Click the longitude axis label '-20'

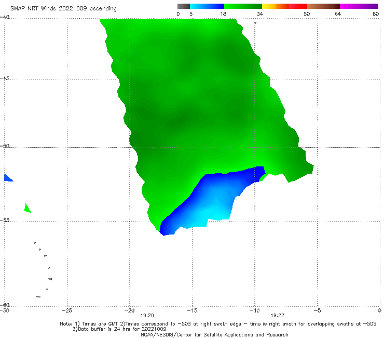coord(129,310)
